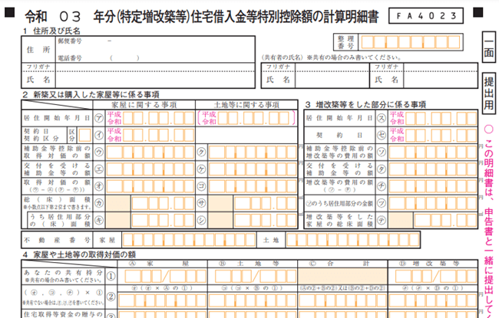
Task: Click the row ② Ⓒ合計 amount field
Action: [342, 300]
